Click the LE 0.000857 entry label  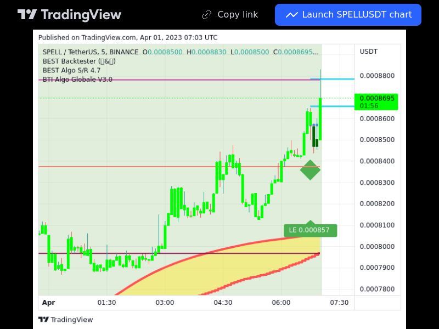click(310, 230)
